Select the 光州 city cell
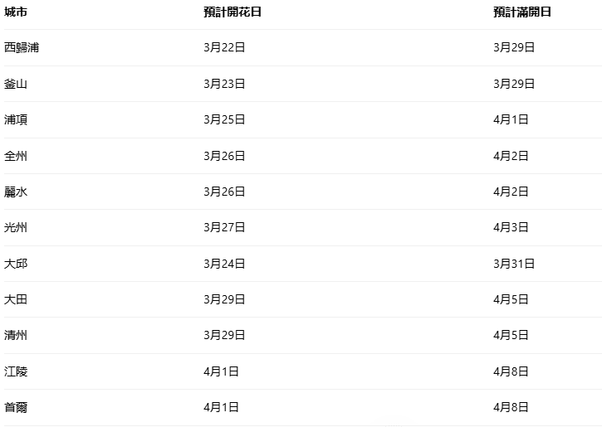The image size is (602, 427). click(16, 227)
